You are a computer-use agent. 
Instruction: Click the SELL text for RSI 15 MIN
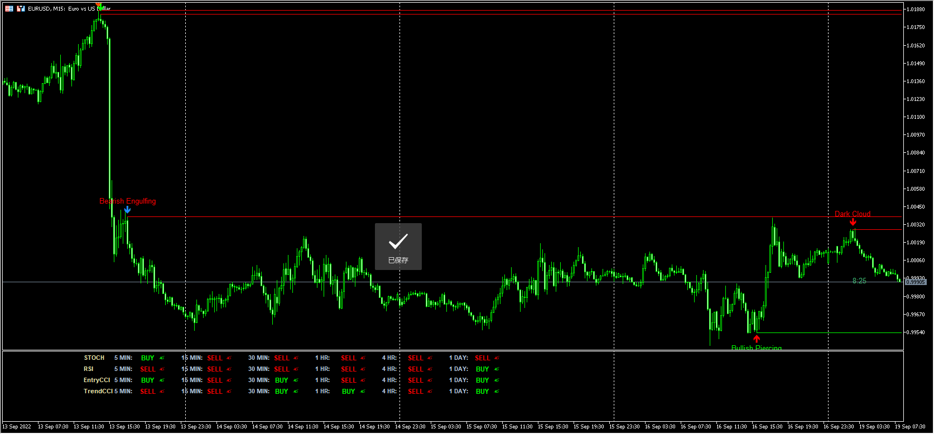[x=215, y=369]
